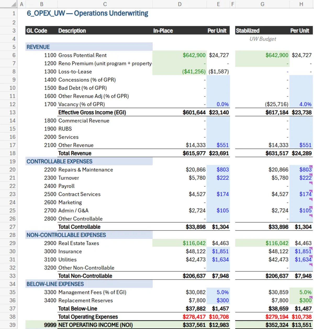The image size is (314, 329).
Task: Click the Other Non-Controllable description
Action: coord(86,268)
